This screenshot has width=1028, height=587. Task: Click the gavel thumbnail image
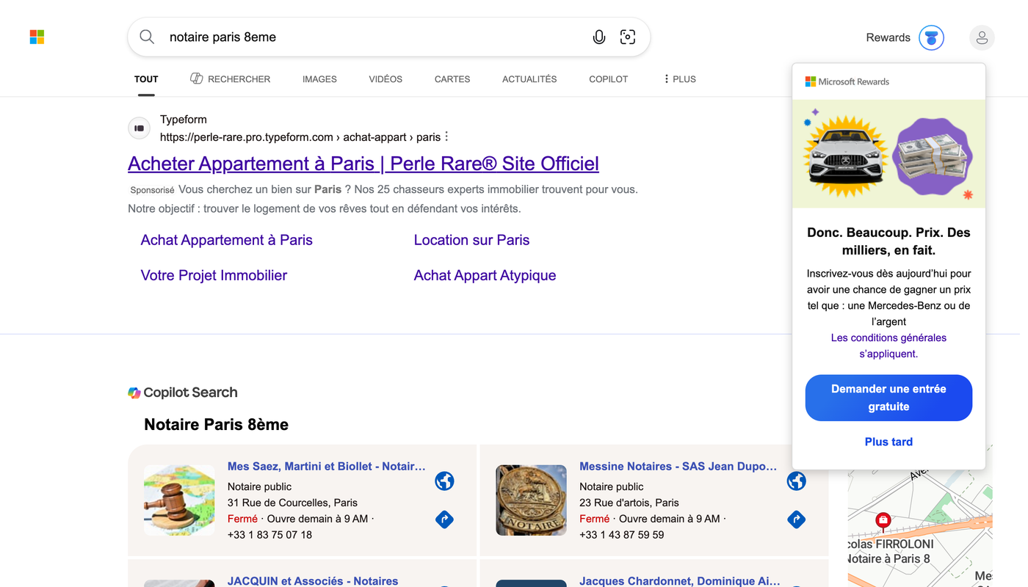[x=179, y=500]
